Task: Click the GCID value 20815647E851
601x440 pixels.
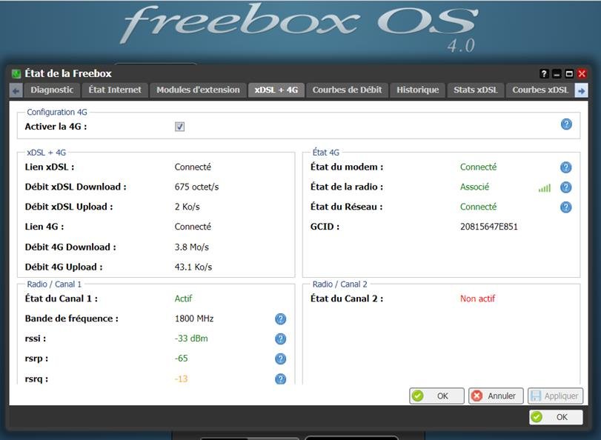Action: [x=488, y=227]
